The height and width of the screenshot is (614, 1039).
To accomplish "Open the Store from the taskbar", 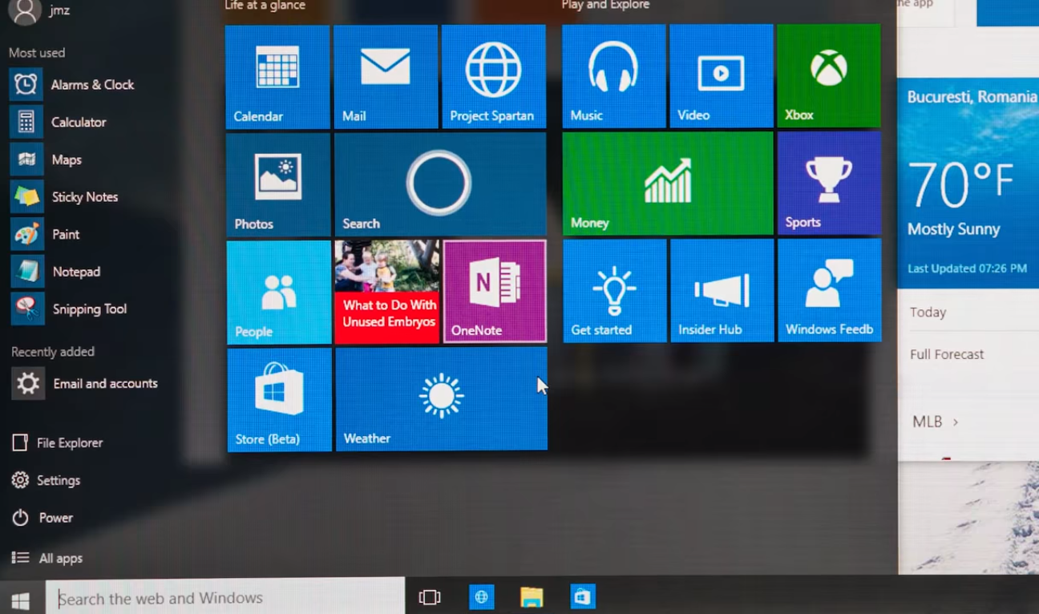I will pos(583,596).
